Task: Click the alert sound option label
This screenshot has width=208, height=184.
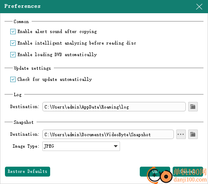Action: click(x=57, y=31)
